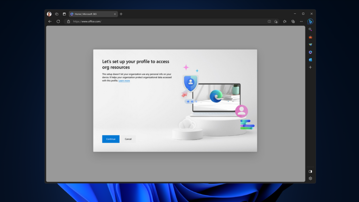The width and height of the screenshot is (359, 202).
Task: Open the Shopping sidebar panel
Action: [310, 37]
